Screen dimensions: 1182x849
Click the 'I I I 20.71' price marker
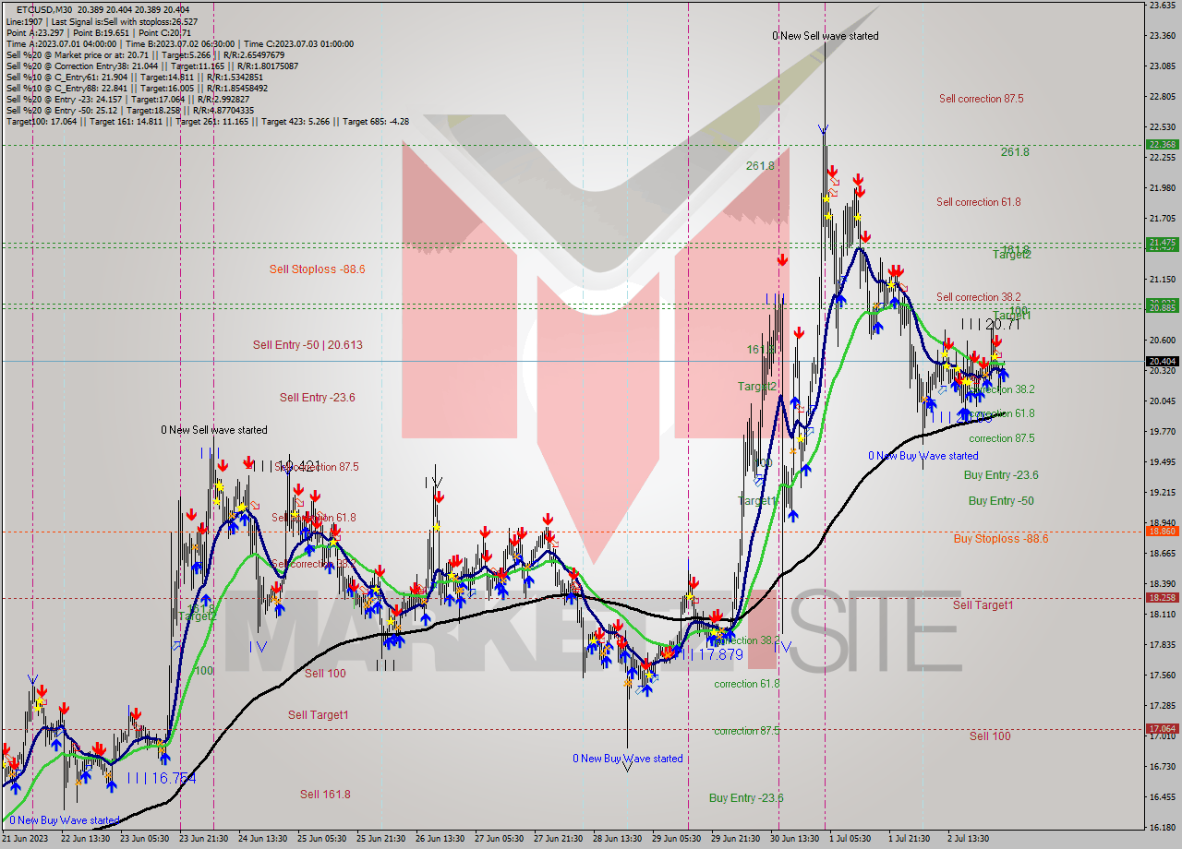click(990, 325)
